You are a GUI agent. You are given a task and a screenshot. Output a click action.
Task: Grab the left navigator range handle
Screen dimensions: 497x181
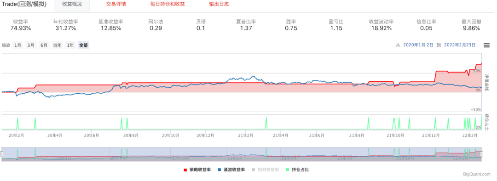coord(1,154)
